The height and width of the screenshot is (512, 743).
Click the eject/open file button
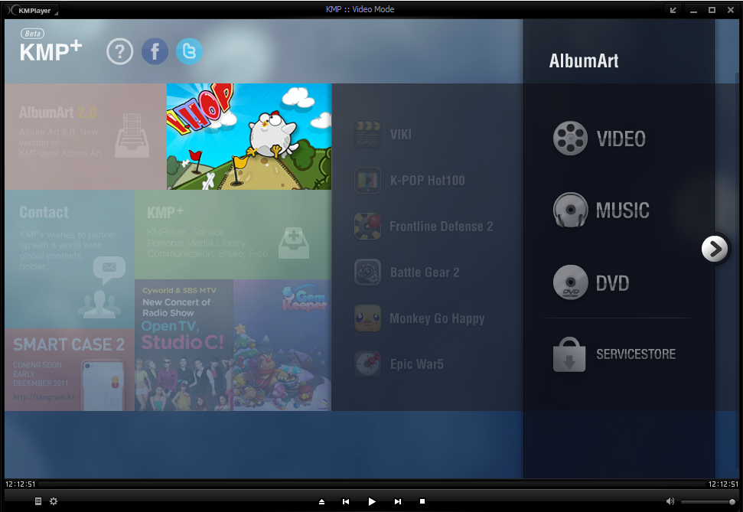tap(321, 501)
